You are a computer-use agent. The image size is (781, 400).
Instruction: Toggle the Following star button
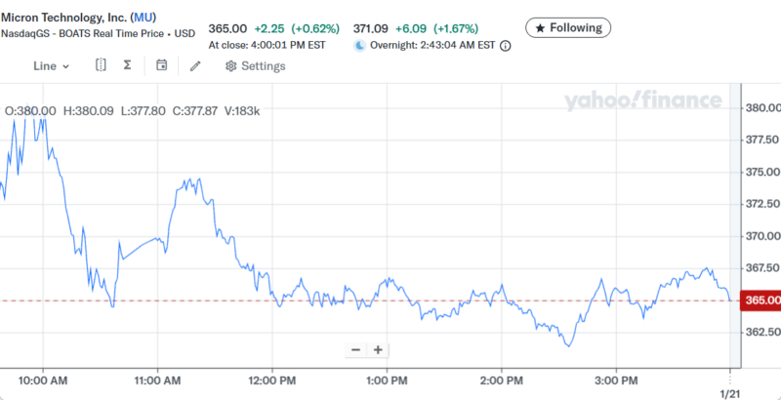coord(568,27)
